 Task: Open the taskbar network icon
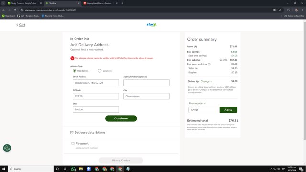coord(275,169)
